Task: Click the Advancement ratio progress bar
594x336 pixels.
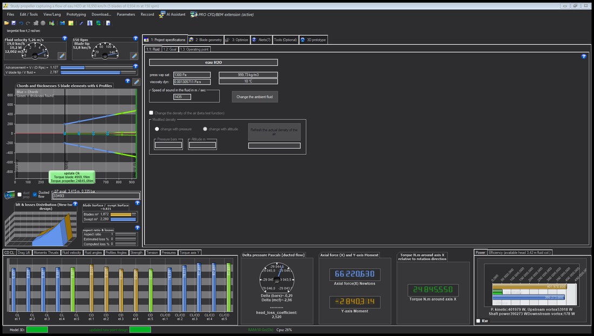Action: [98, 68]
